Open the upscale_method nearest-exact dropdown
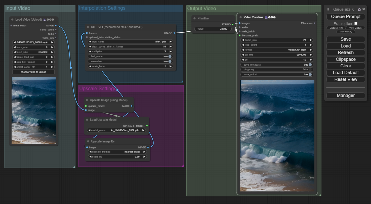The height and width of the screenshot is (204, 371). 117,152
